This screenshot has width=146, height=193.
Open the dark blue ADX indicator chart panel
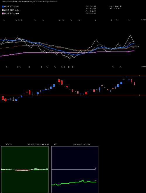coord(75,170)
